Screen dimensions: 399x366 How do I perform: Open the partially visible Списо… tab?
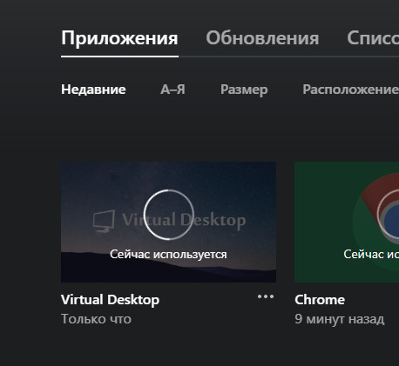click(373, 38)
